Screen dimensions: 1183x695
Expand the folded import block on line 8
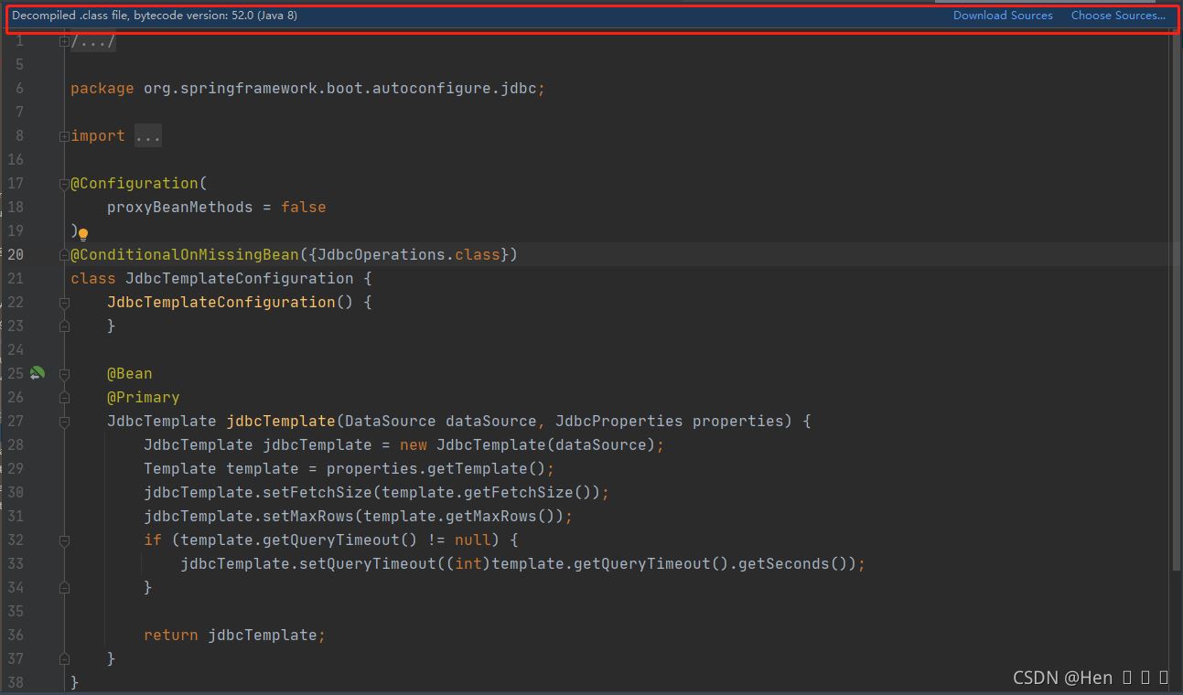point(64,136)
